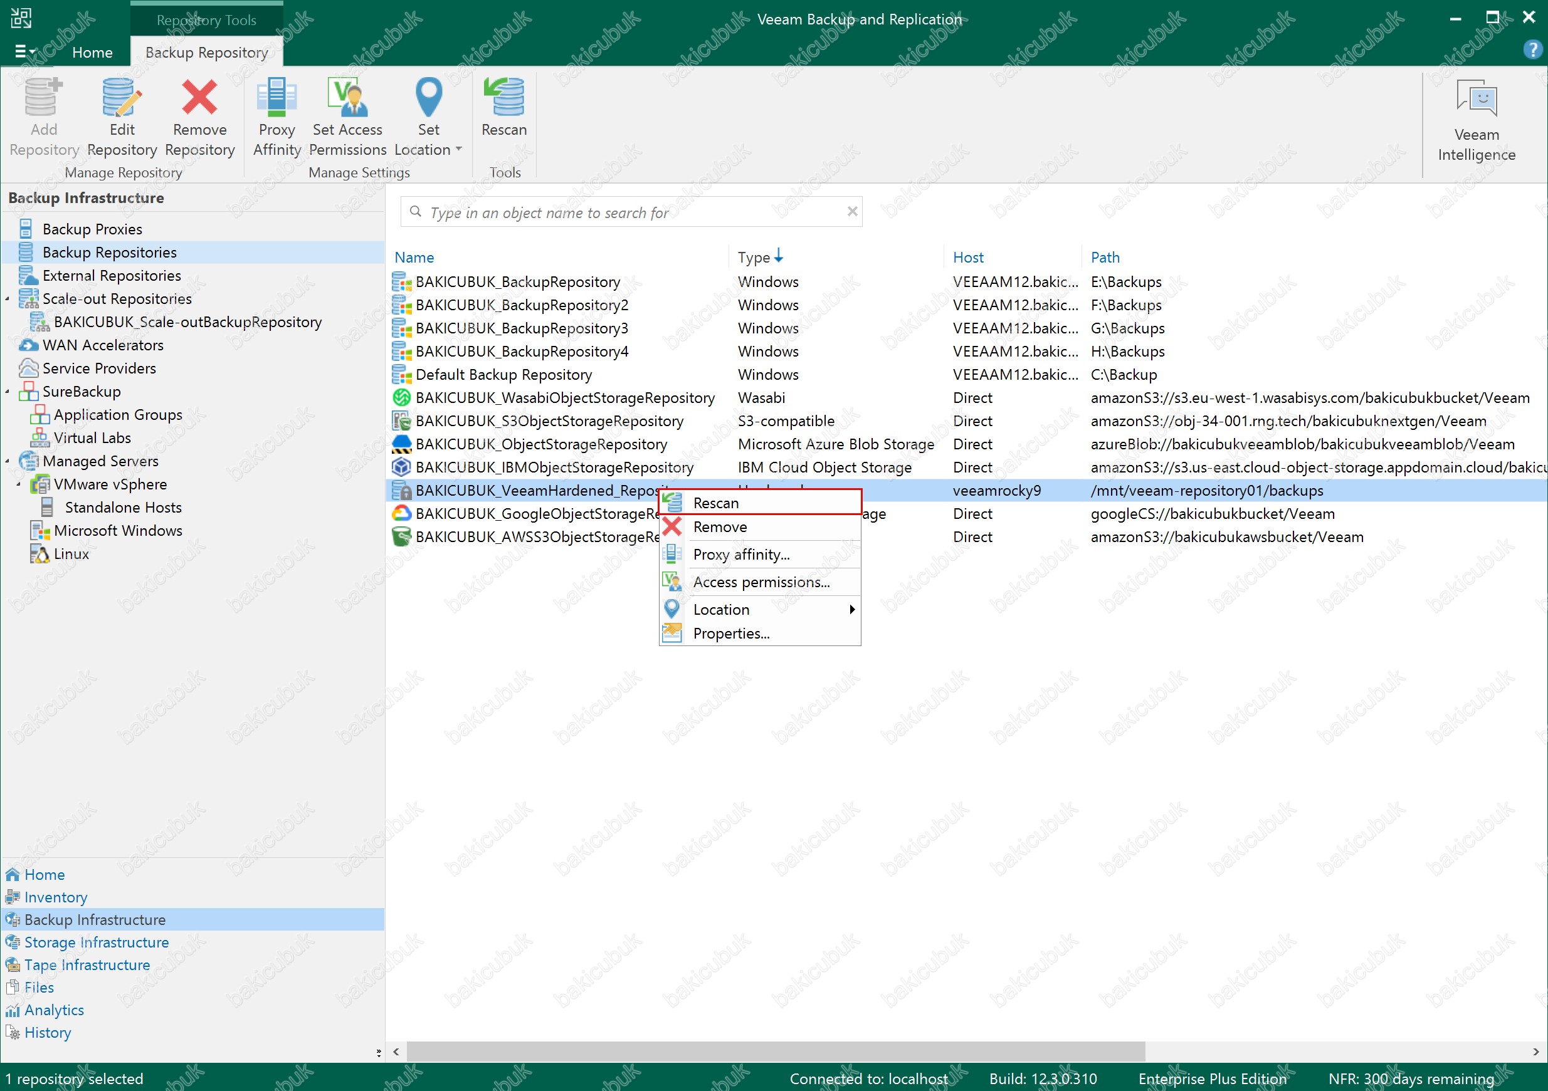Viewport: 1548px width, 1091px height.
Task: Select WAN Accelerators in the tree
Action: [x=103, y=345]
